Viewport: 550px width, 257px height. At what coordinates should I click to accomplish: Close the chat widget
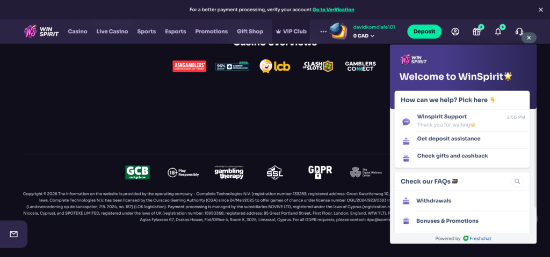(x=529, y=38)
